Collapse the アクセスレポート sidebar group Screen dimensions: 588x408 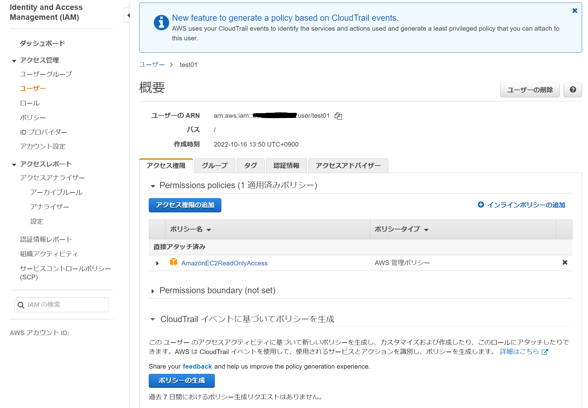[x=14, y=165]
